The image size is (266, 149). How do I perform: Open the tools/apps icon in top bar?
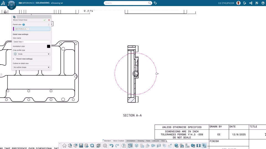click(257, 3)
